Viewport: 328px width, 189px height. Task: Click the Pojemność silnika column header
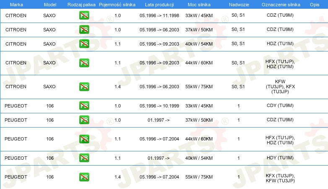pos(117,5)
